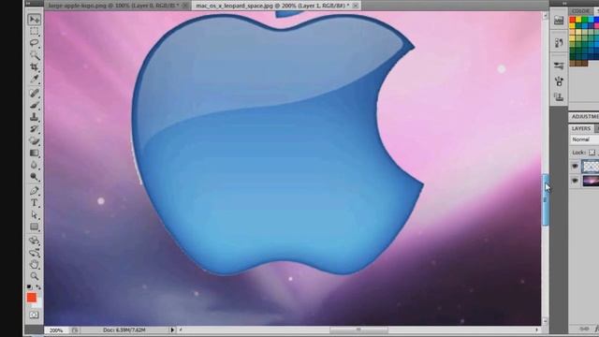Swap foreground and background colors
Viewport: 599px width, 337px height.
click(38, 286)
